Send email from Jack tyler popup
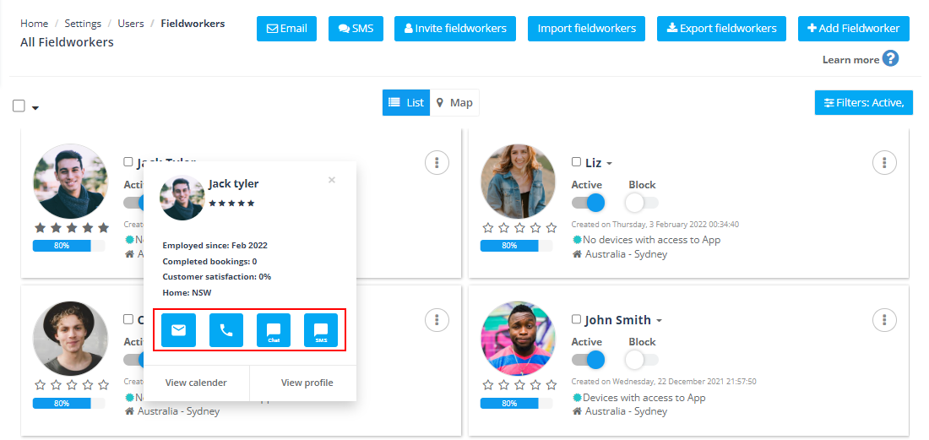Screen dimensions: 929x440 [178, 330]
